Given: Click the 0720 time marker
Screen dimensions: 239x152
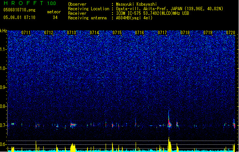Looking at the screenshot, I should tap(231, 33).
